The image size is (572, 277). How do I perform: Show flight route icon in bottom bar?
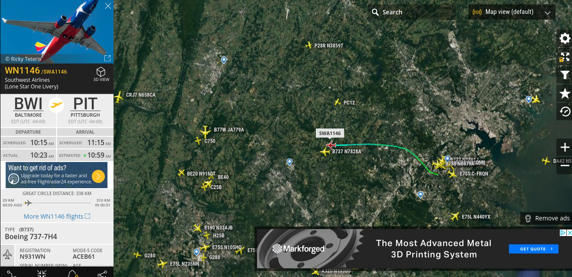point(11,274)
